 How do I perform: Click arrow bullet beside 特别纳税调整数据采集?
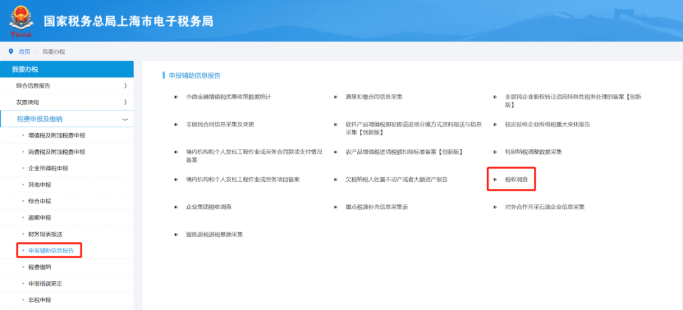[x=495, y=152]
